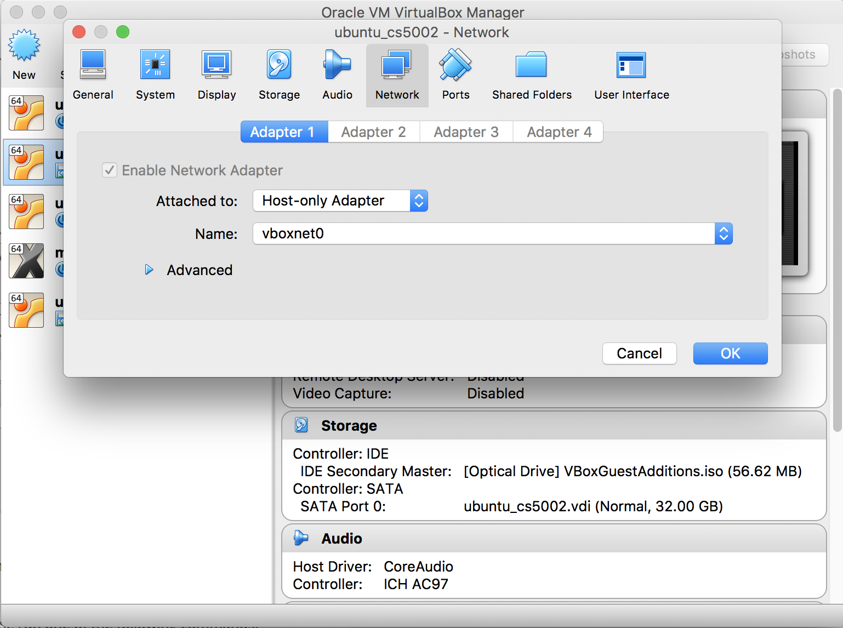Close the Network settings dialog with red button
The height and width of the screenshot is (628, 843).
(79, 32)
